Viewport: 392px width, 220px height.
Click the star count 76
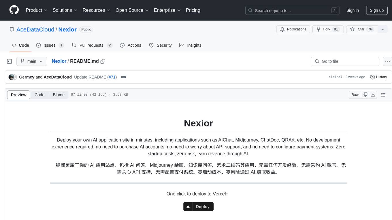[x=370, y=29]
